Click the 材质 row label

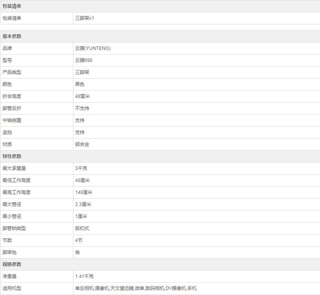(7, 144)
